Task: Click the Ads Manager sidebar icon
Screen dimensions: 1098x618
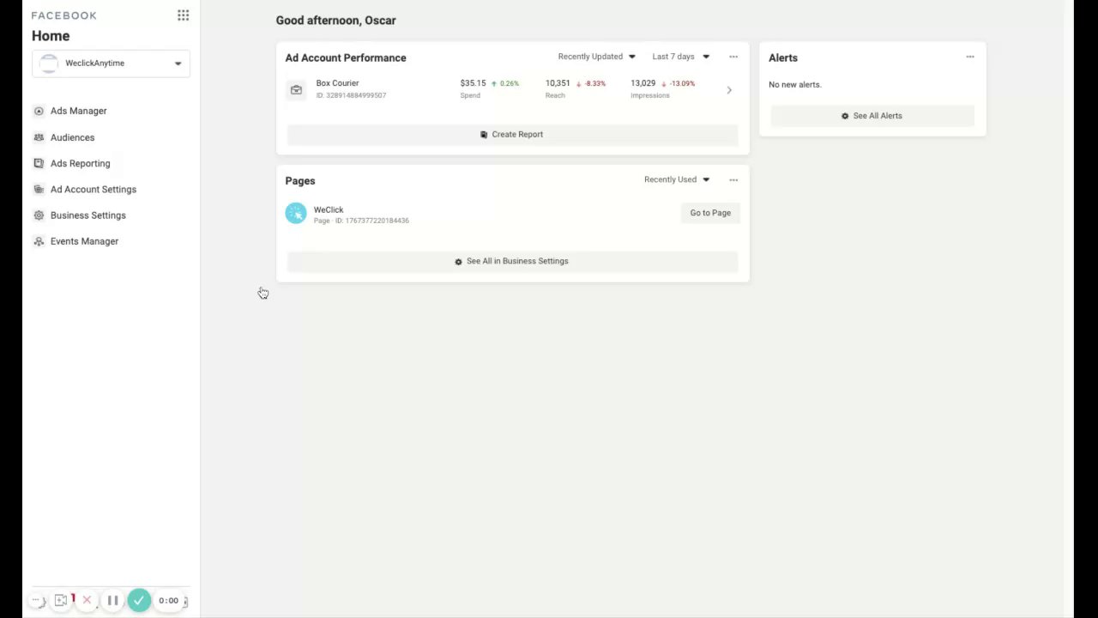Action: pos(39,111)
